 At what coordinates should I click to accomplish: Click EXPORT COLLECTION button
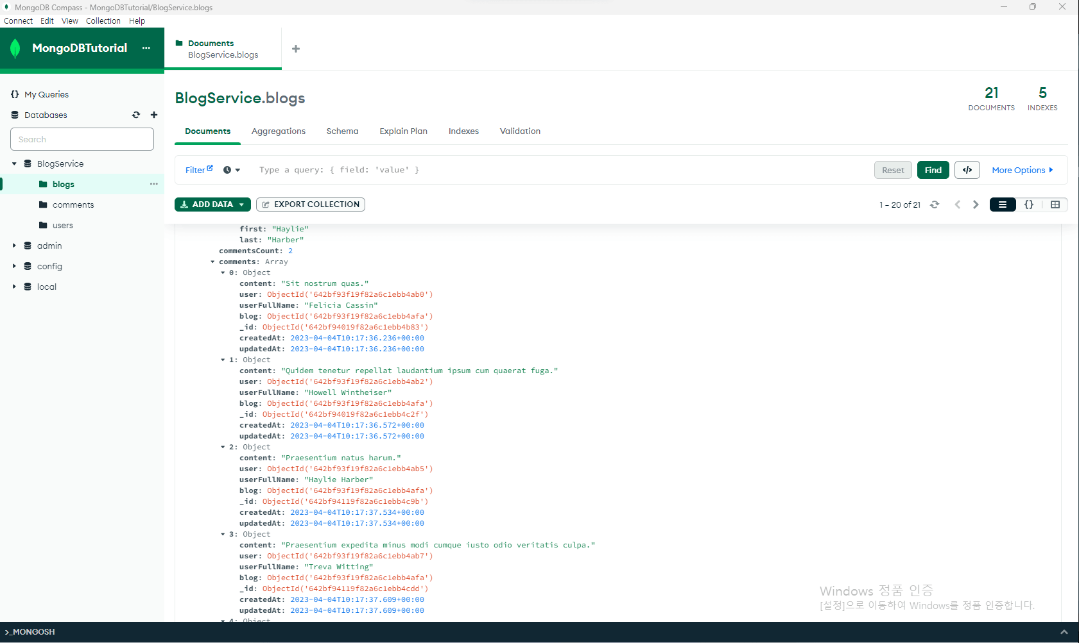(311, 205)
